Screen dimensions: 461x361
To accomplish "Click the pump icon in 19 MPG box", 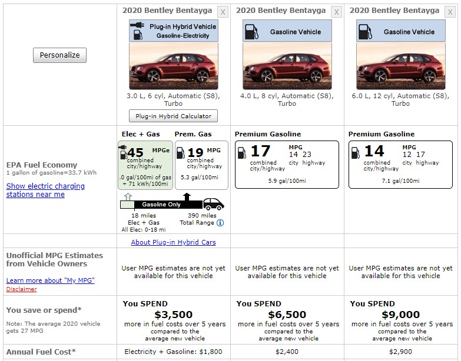I will (x=180, y=153).
